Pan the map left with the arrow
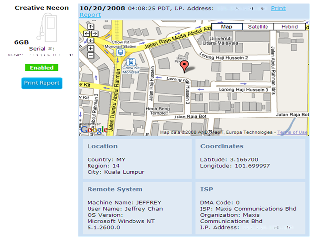310x237 pixels. point(87,34)
